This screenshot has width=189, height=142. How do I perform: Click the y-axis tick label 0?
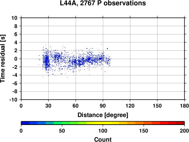point(16,59)
